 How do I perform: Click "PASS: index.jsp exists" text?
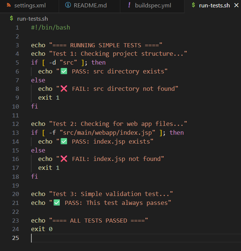[111, 142]
